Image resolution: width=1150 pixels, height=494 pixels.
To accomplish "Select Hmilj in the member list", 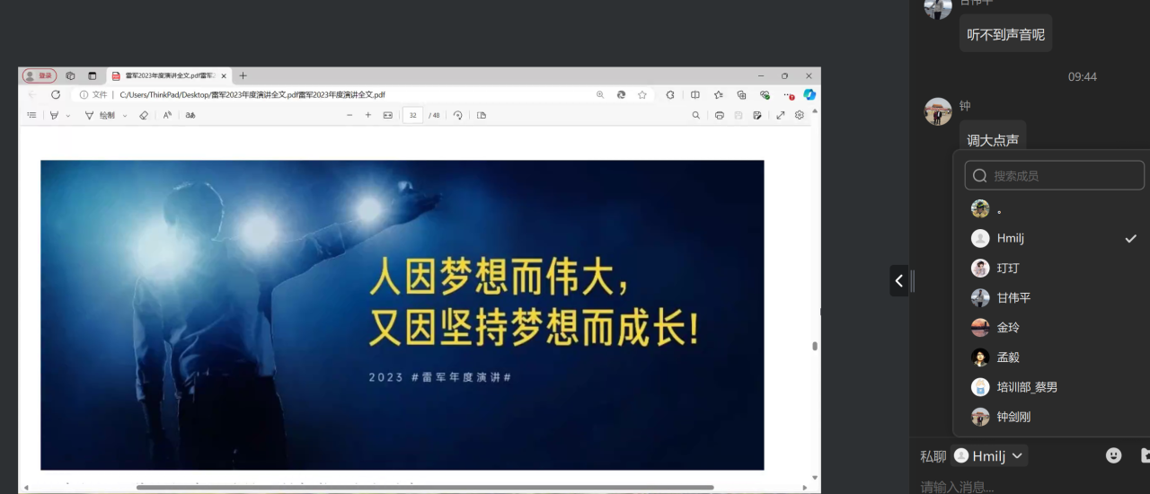I will pos(1053,238).
